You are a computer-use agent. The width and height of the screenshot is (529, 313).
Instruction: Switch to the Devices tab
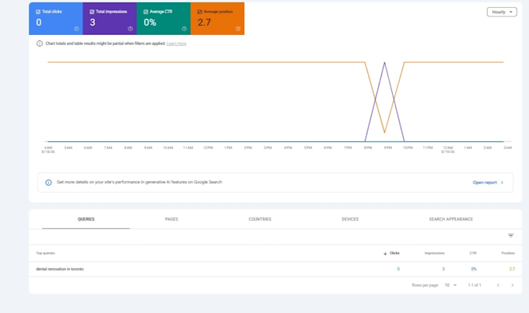coord(350,219)
